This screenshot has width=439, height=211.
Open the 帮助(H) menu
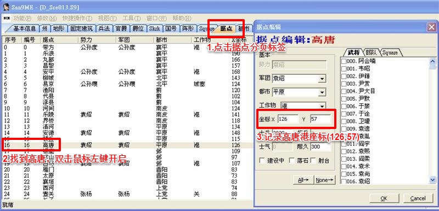click(x=182, y=19)
